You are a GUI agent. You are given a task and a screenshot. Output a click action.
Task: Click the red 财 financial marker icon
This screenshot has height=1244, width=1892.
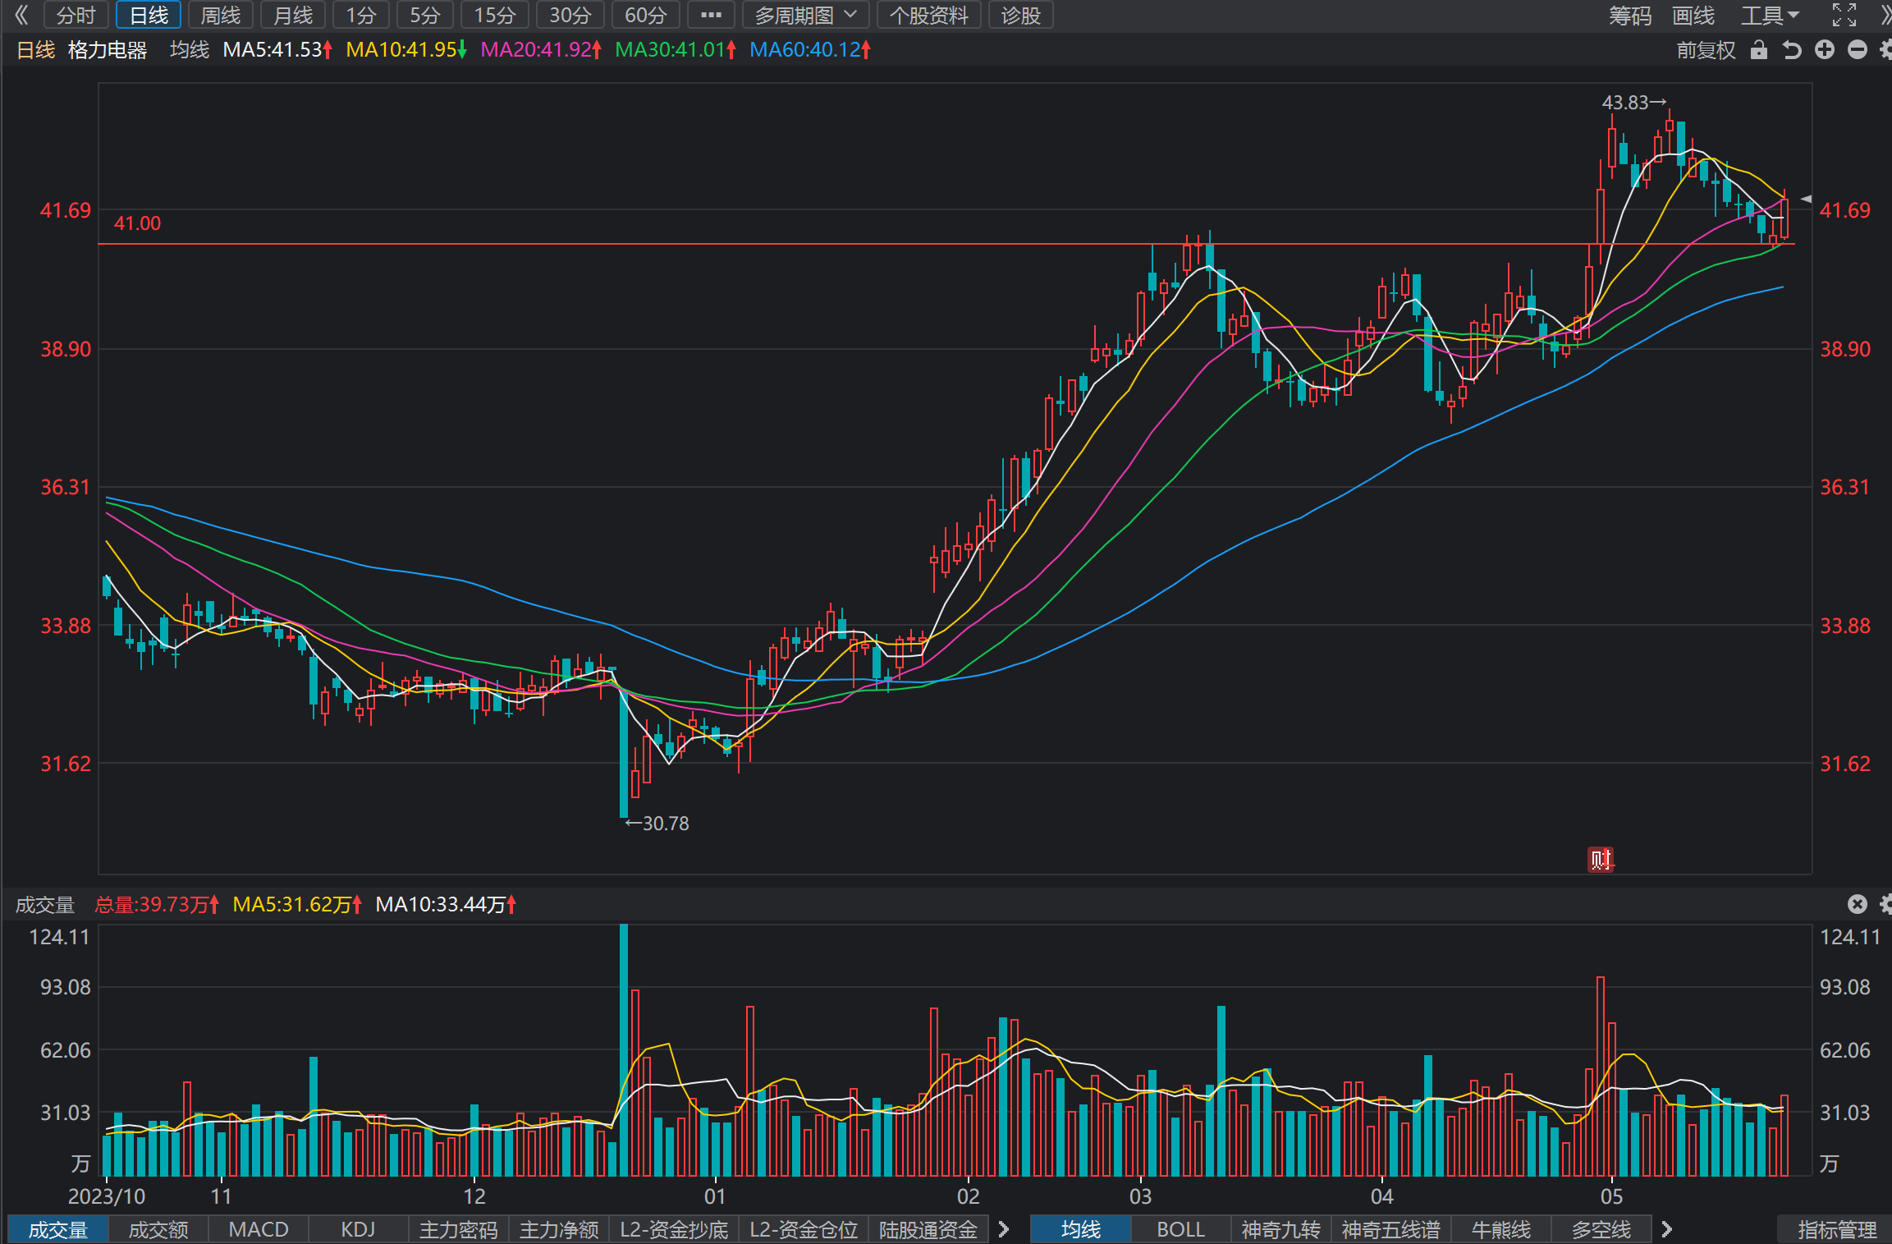[x=1601, y=860]
